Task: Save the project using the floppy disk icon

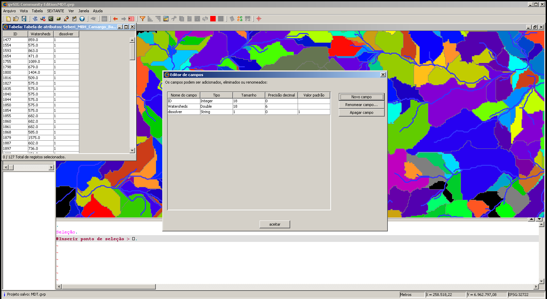Action: coord(24,19)
